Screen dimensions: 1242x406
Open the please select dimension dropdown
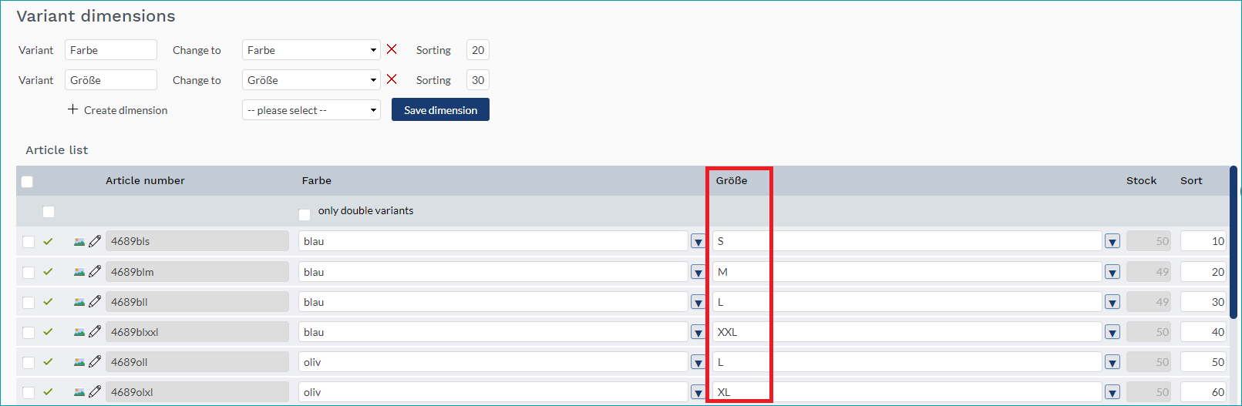point(311,110)
